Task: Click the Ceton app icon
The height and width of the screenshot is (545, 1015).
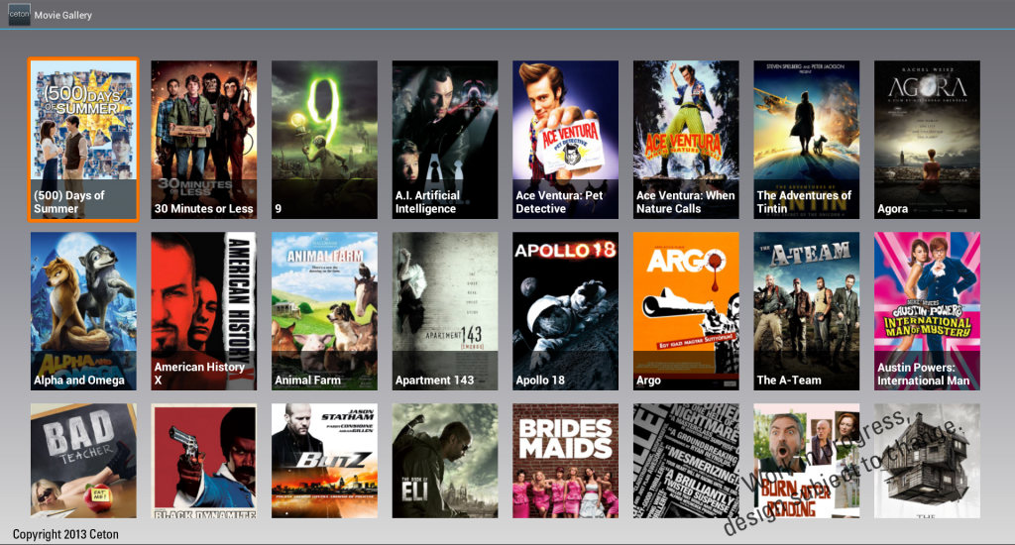Action: click(x=19, y=14)
